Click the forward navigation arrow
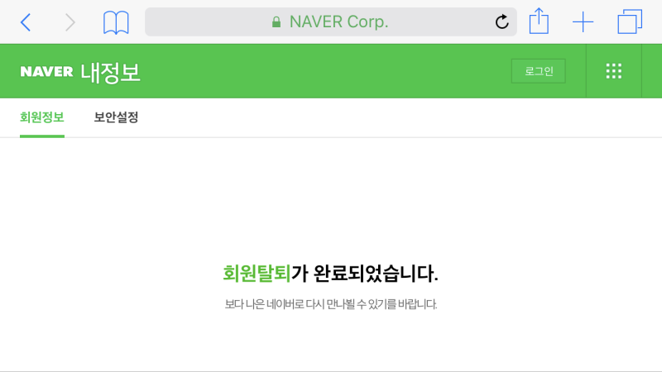This screenshot has height=372, width=662. tap(70, 22)
